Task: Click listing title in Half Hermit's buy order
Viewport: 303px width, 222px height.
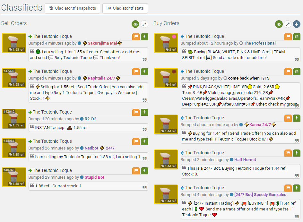Action: (204, 153)
